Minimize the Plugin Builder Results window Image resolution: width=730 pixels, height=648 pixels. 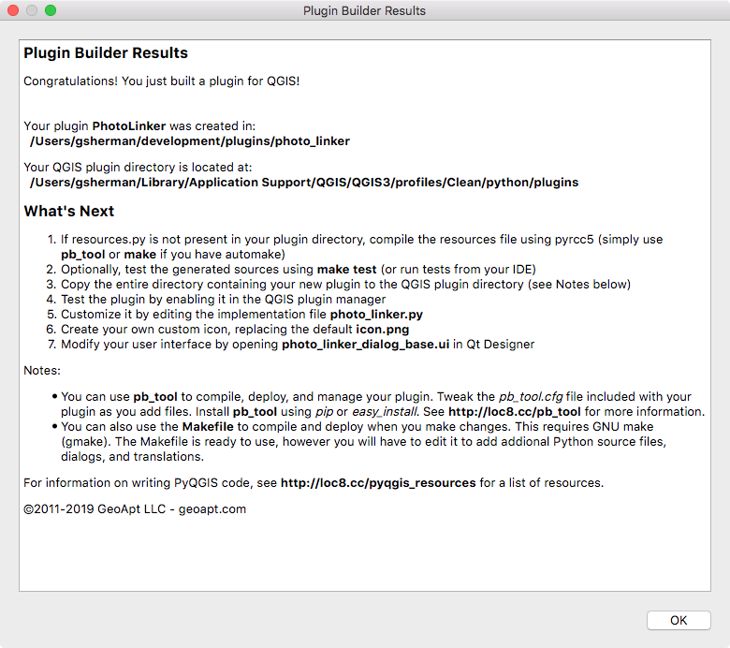32,10
